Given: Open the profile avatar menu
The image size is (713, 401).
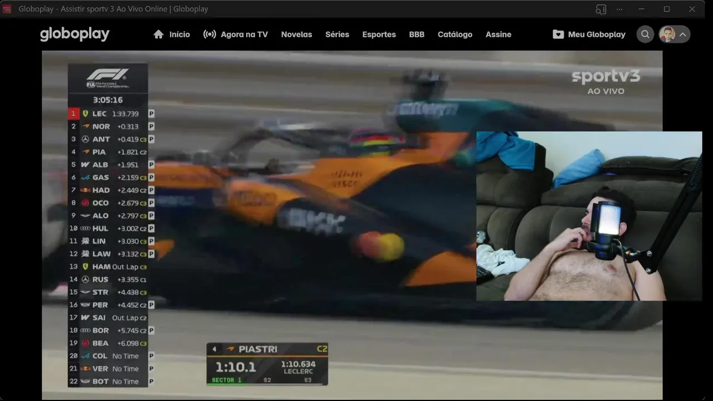Looking at the screenshot, I should pos(674,35).
